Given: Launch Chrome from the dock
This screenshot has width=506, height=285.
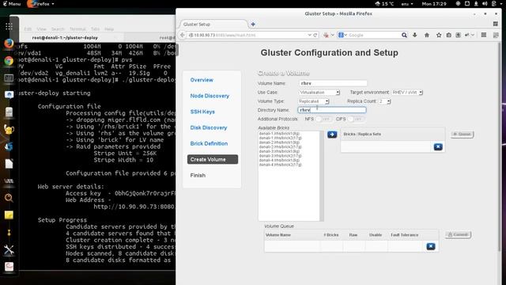Looking at the screenshot, I should 9,61.
